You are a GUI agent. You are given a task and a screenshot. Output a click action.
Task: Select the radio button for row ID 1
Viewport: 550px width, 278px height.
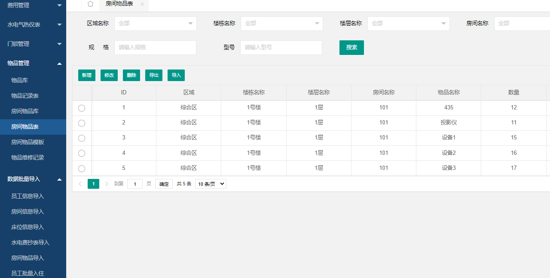82,108
